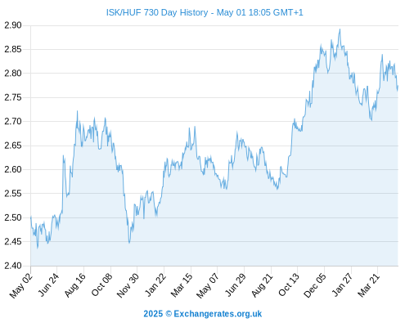This screenshot has height=327, width=405.
Task: Select the 2.85 y-axis label
Action: 13,49
